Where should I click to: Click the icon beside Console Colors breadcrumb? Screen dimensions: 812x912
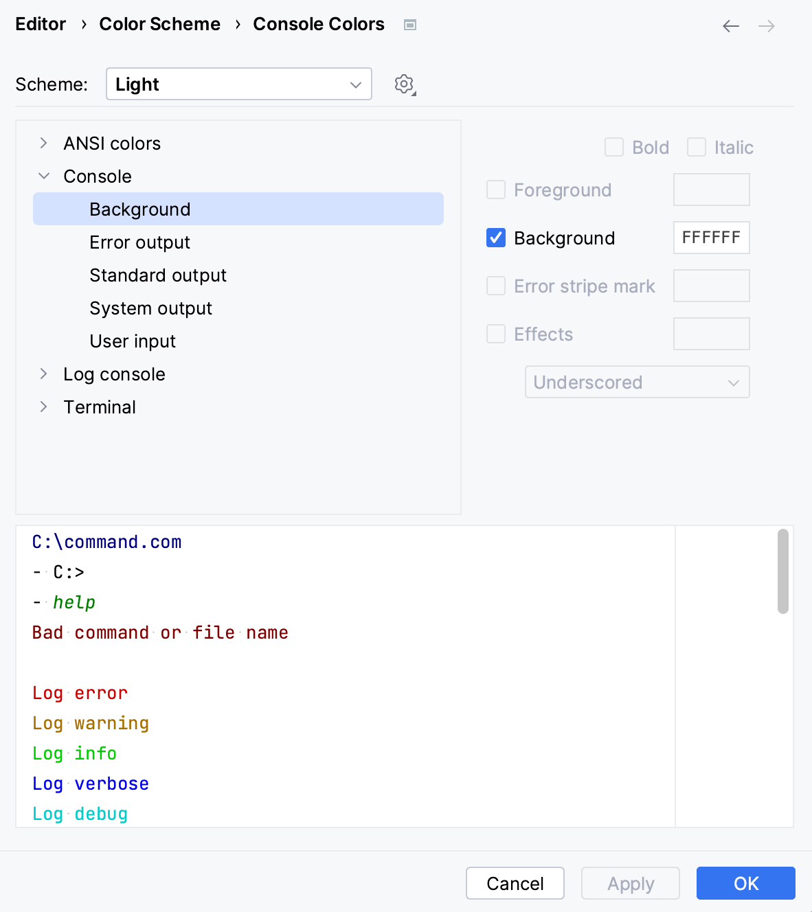[409, 25]
